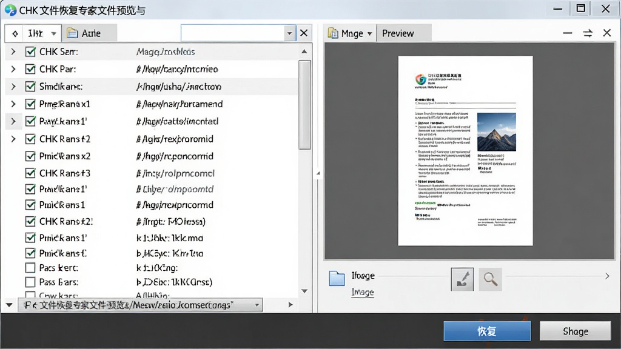
Task: Click the Shage button
Action: tap(576, 331)
